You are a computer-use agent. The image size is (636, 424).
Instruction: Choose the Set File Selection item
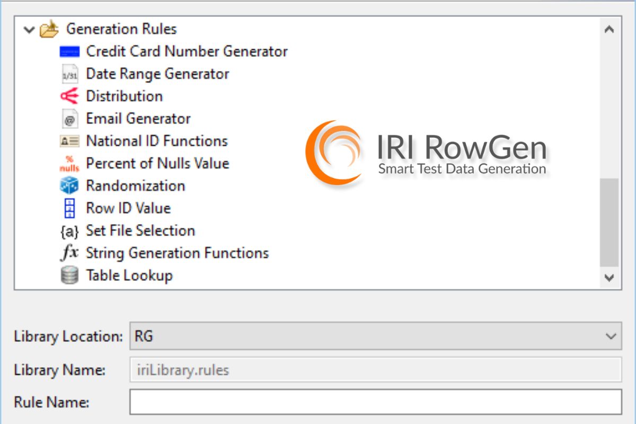[x=140, y=231]
